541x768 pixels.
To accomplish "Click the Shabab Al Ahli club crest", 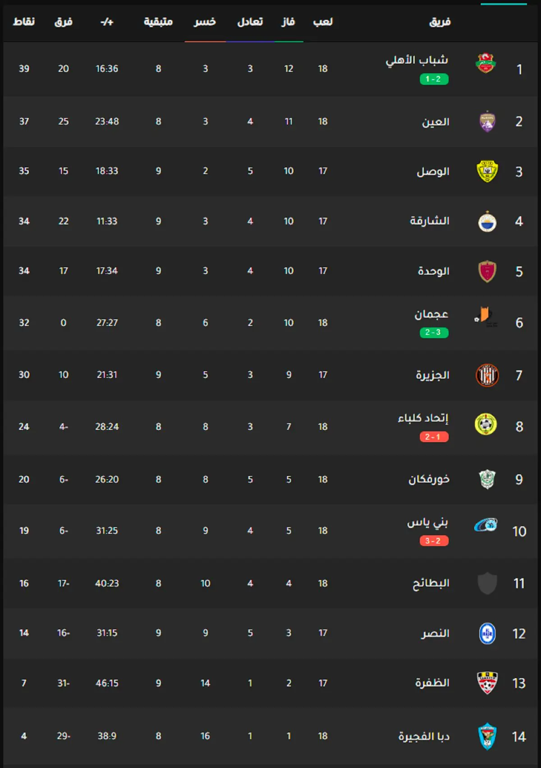I will (x=486, y=63).
